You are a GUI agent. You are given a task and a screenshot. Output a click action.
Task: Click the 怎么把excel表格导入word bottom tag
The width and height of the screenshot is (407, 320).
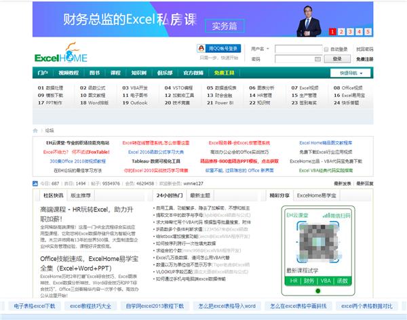click(227, 306)
